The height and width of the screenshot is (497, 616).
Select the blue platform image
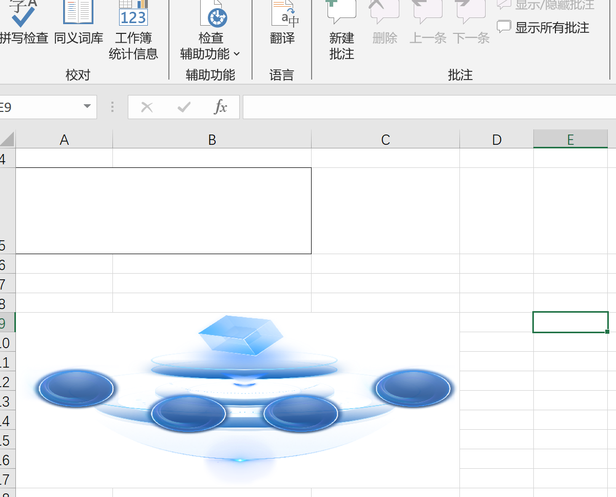point(241,400)
